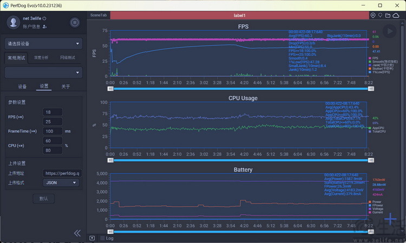Collapse the left panel with double chevron
This screenshot has width=406, height=243.
pos(77,233)
